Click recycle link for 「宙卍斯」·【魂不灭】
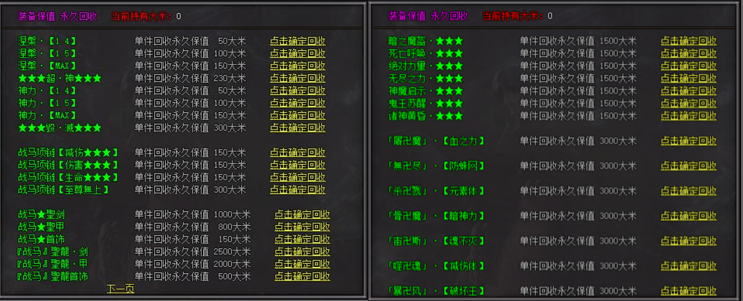This screenshot has width=743, height=301. click(688, 241)
